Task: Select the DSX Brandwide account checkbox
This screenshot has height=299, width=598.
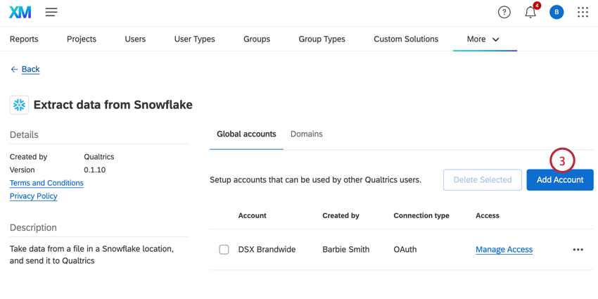Action: pyautogui.click(x=224, y=250)
